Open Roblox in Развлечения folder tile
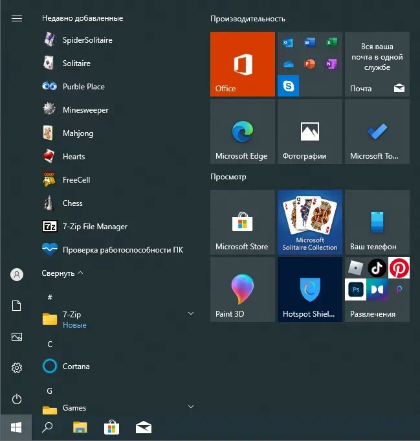The image size is (420, 441). point(355,267)
